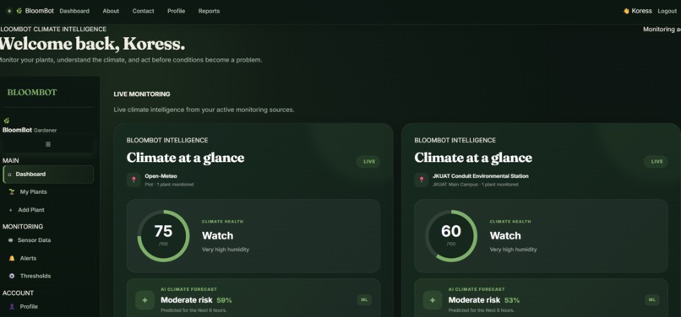This screenshot has height=317, width=681.
Task: Click the LIVE badge on JKUAT station card
Action: (656, 162)
